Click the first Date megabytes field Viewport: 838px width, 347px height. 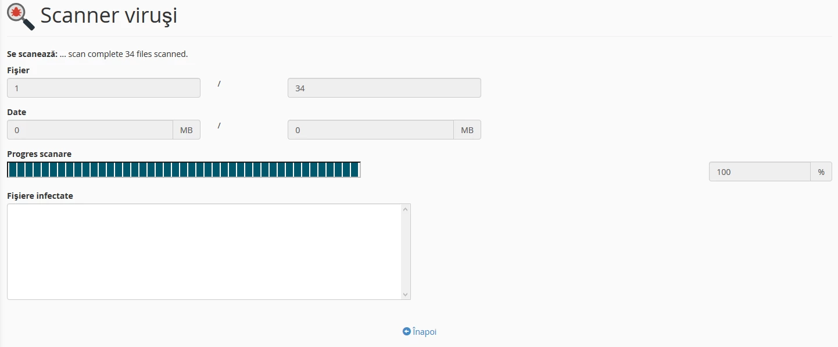(90, 130)
